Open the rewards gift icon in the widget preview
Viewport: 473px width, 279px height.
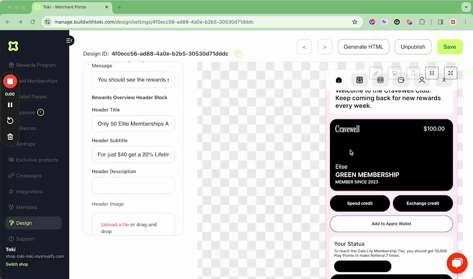tap(359, 80)
